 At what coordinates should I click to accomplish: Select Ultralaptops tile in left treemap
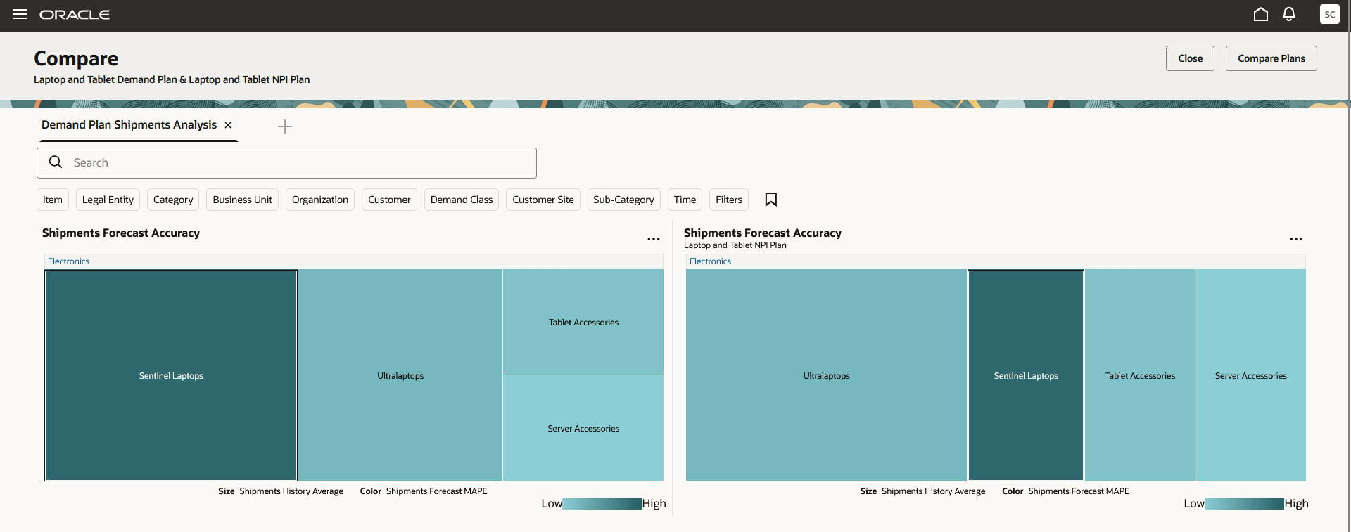pos(400,375)
